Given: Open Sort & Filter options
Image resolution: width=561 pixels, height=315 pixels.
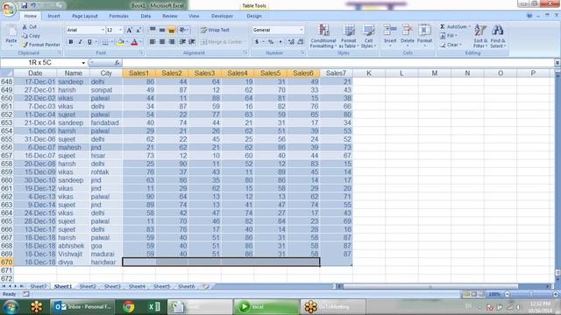Looking at the screenshot, I should coord(480,36).
